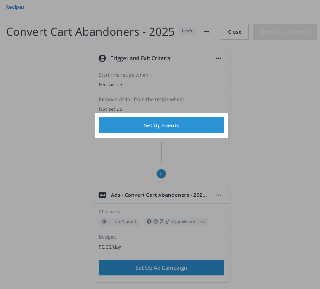Add a step with the plus icon
Image resolution: width=320 pixels, height=289 pixels.
click(x=161, y=174)
